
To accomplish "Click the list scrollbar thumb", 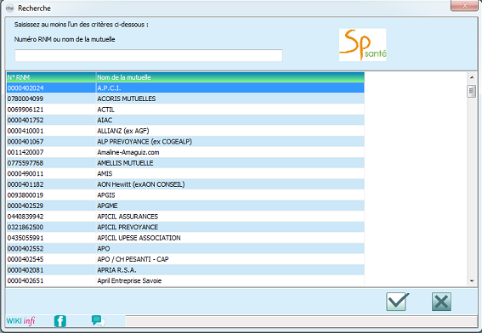I will (471, 91).
